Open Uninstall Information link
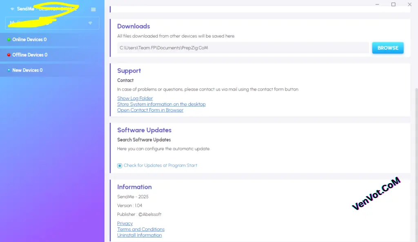Image resolution: width=418 pixels, height=242 pixels. point(140,235)
